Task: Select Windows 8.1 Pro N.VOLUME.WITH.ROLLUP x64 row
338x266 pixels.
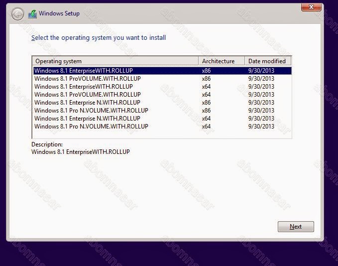Action: pos(162,127)
